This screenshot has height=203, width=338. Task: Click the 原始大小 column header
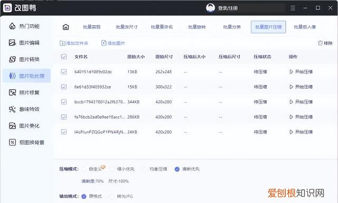point(136,57)
